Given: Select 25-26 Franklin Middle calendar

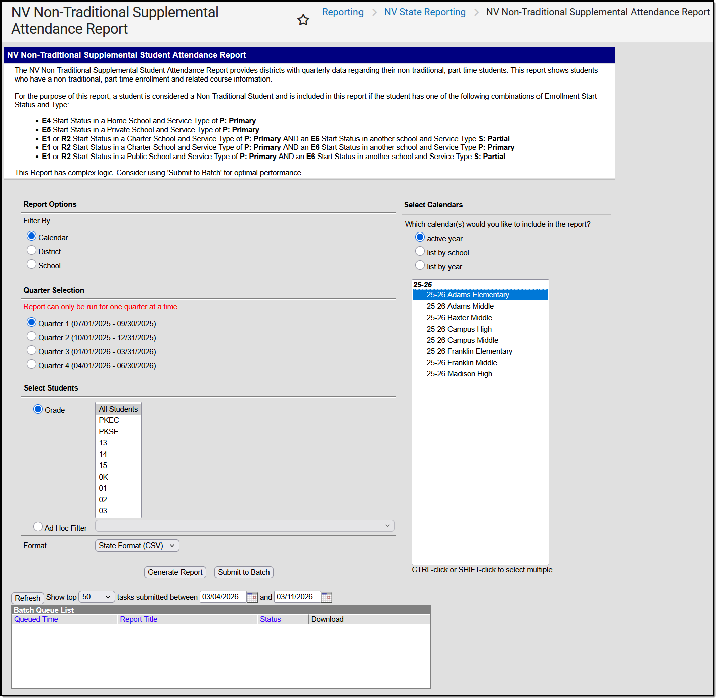Looking at the screenshot, I should click(480, 363).
